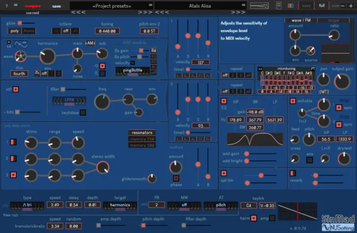Toggle the echobis enable switch
Image resolution: width=357 pixels, height=233 pixels.
pyautogui.click(x=293, y=101)
